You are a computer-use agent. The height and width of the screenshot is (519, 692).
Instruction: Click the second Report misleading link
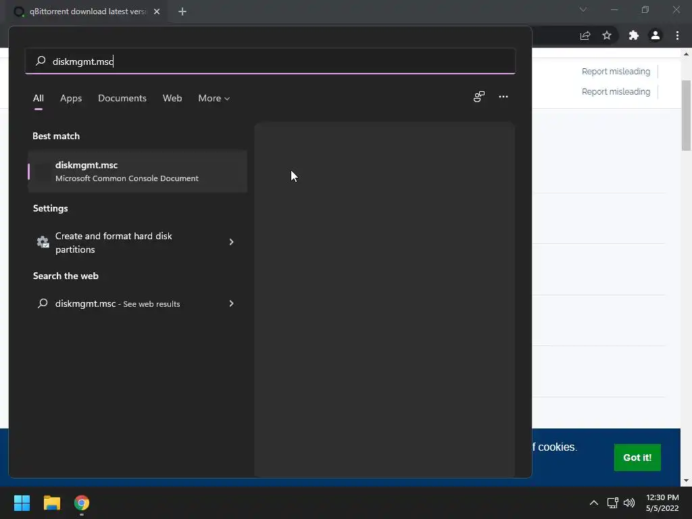tap(616, 92)
